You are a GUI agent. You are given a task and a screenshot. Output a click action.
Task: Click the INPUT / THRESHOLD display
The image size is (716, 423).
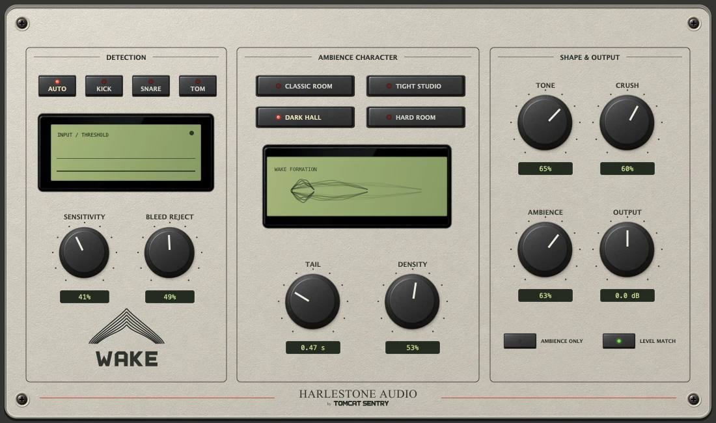[x=126, y=152]
